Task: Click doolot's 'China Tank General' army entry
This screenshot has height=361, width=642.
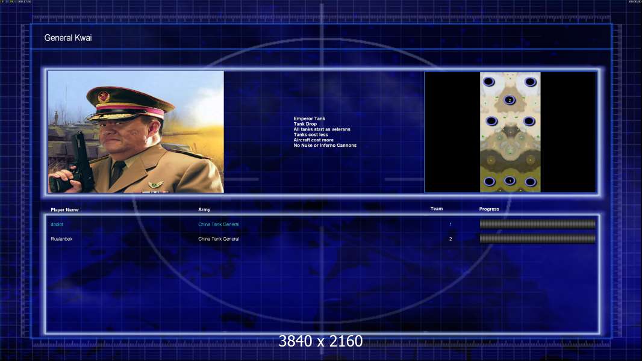Action: click(219, 224)
